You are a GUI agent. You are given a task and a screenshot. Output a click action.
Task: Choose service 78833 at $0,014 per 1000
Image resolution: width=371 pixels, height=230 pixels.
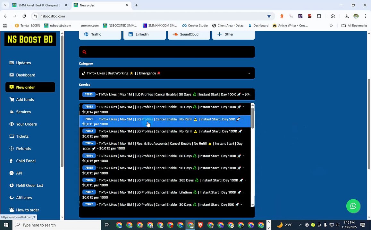[x=165, y=109]
